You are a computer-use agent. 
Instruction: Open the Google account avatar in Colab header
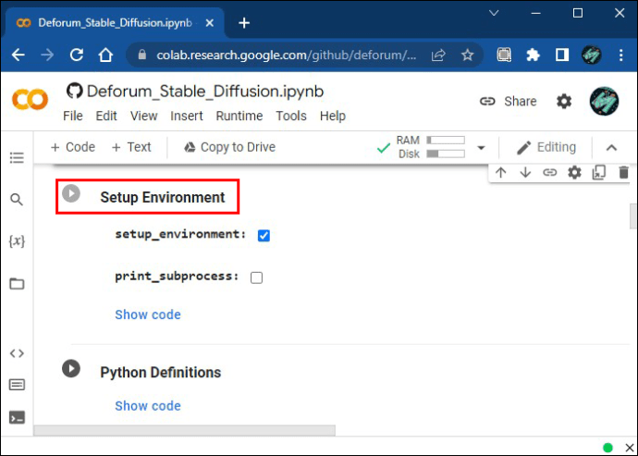[x=604, y=101]
